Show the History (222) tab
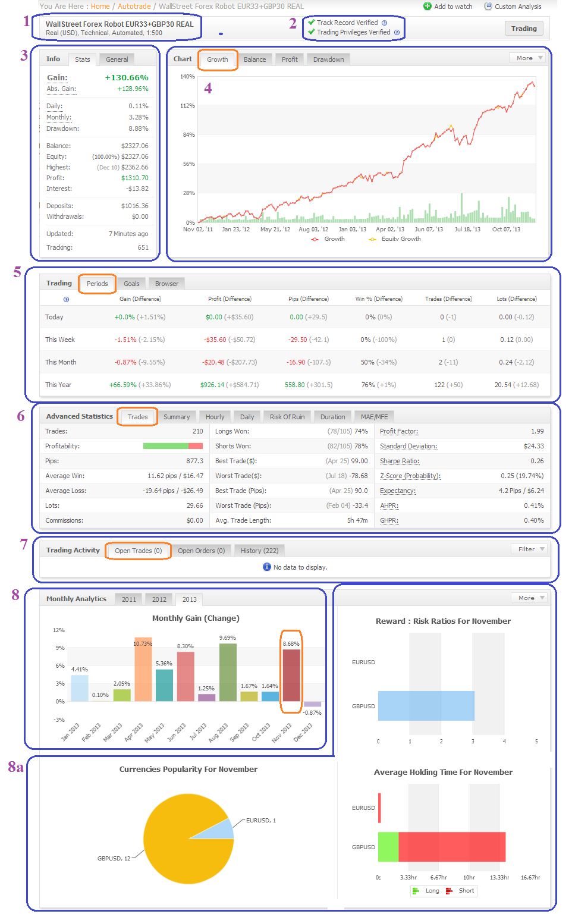Screen dimensions: 572x914 260,551
